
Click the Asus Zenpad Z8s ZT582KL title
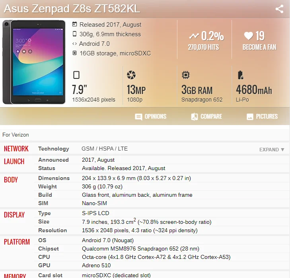(x=72, y=9)
